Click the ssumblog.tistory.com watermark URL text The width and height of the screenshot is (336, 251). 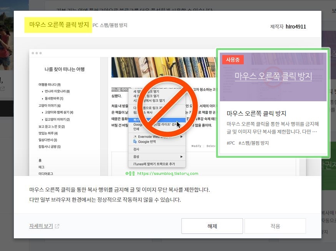(x=168, y=173)
